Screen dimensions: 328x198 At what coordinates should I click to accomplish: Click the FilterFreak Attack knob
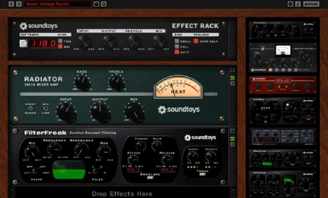(x=133, y=160)
